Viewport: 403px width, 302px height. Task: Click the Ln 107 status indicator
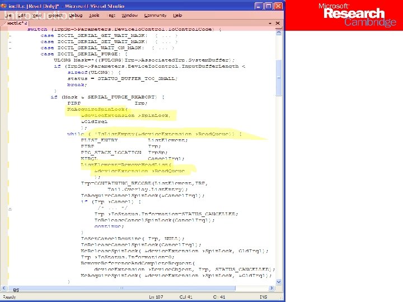156,297
